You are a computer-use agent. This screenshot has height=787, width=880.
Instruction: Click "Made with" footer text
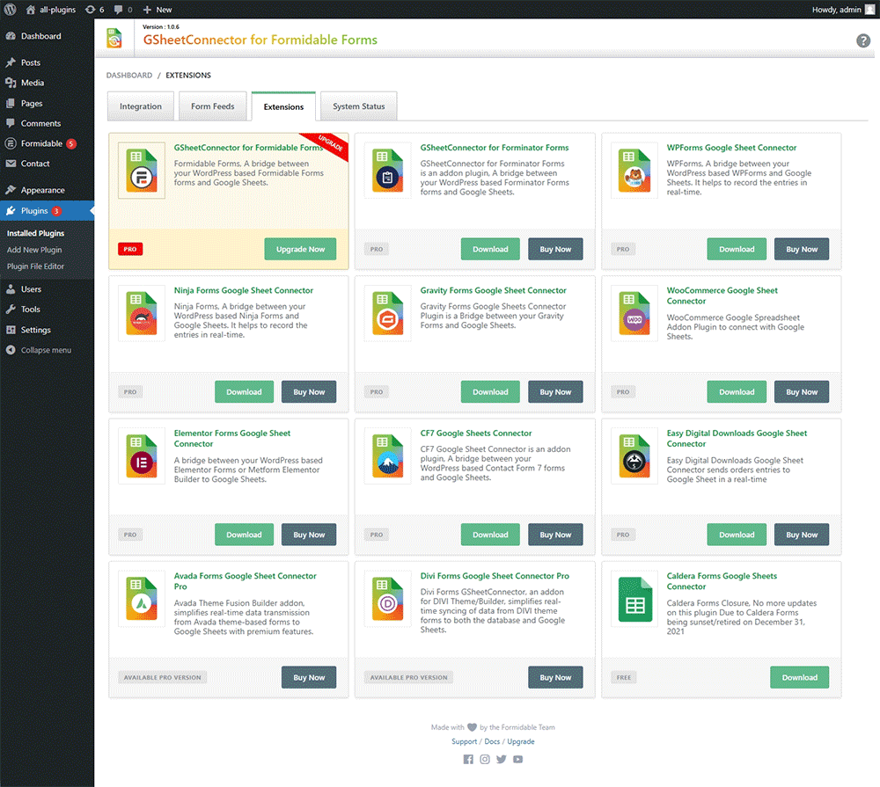pos(447,727)
